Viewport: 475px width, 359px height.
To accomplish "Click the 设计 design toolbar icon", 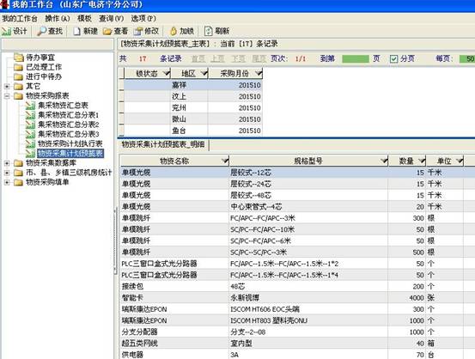I will point(6,31).
